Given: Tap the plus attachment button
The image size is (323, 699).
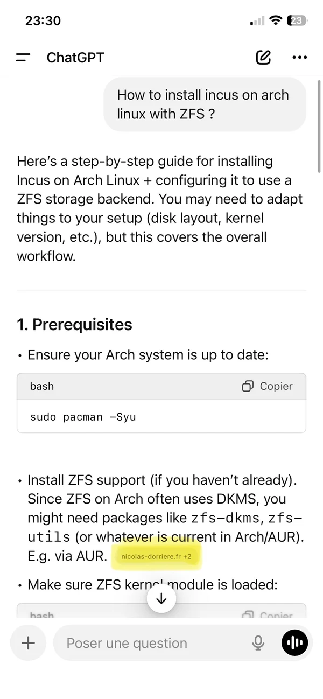Looking at the screenshot, I should pos(28,642).
